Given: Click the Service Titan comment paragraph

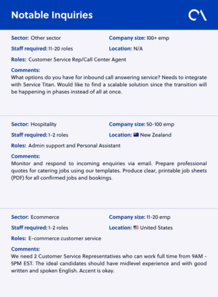Looking at the screenshot, I should click(109, 84).
